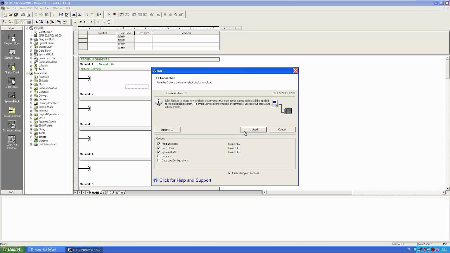
Task: Open Click for Help and Support link
Action: pos(185,180)
